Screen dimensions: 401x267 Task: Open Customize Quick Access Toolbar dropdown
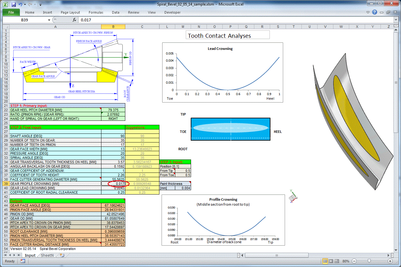(41, 5)
